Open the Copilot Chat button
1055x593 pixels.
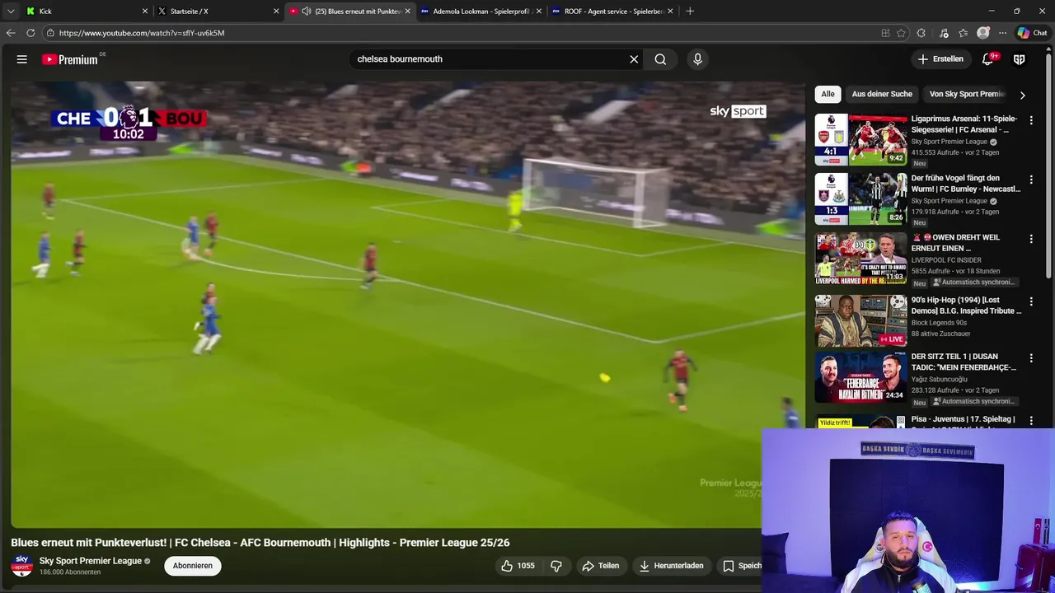point(1032,33)
